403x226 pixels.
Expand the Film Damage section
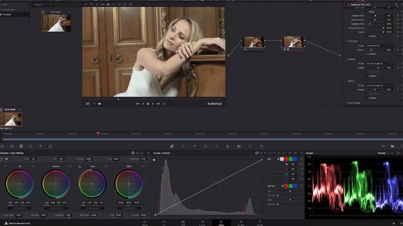[347, 103]
